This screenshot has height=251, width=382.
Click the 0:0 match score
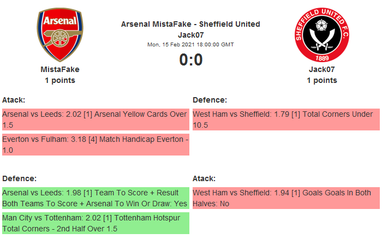[x=190, y=59]
